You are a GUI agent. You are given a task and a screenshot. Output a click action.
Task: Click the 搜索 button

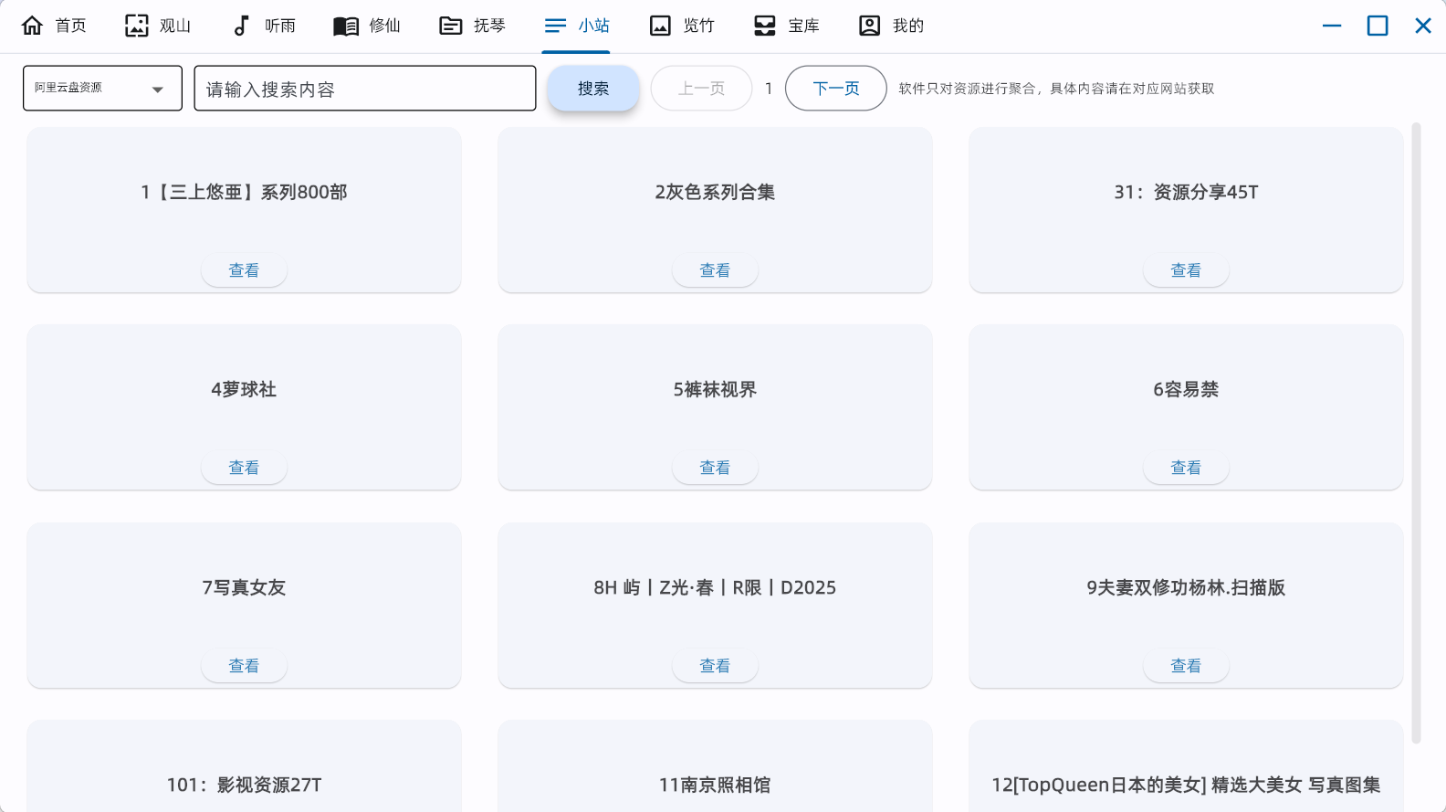coord(593,89)
